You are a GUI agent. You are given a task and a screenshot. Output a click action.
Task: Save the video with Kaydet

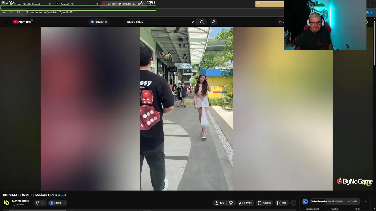[264, 203]
